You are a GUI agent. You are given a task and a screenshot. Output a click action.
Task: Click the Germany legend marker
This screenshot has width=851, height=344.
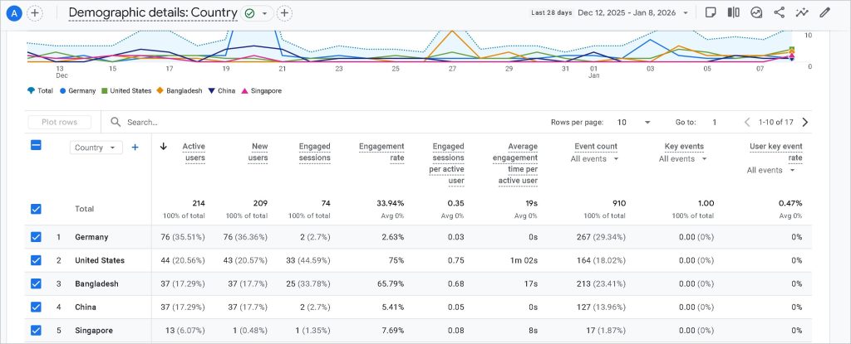tap(63, 91)
